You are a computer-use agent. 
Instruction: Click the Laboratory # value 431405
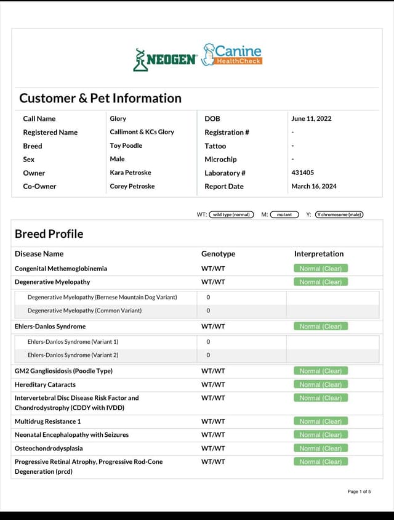pyautogui.click(x=302, y=173)
